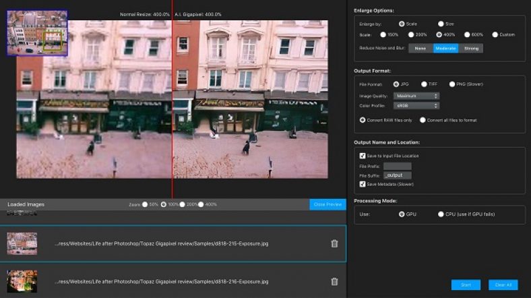Viewport: 531px width, 298px height.
Task: Toggle Save Metadata (Slower) checkbox
Action: point(363,184)
